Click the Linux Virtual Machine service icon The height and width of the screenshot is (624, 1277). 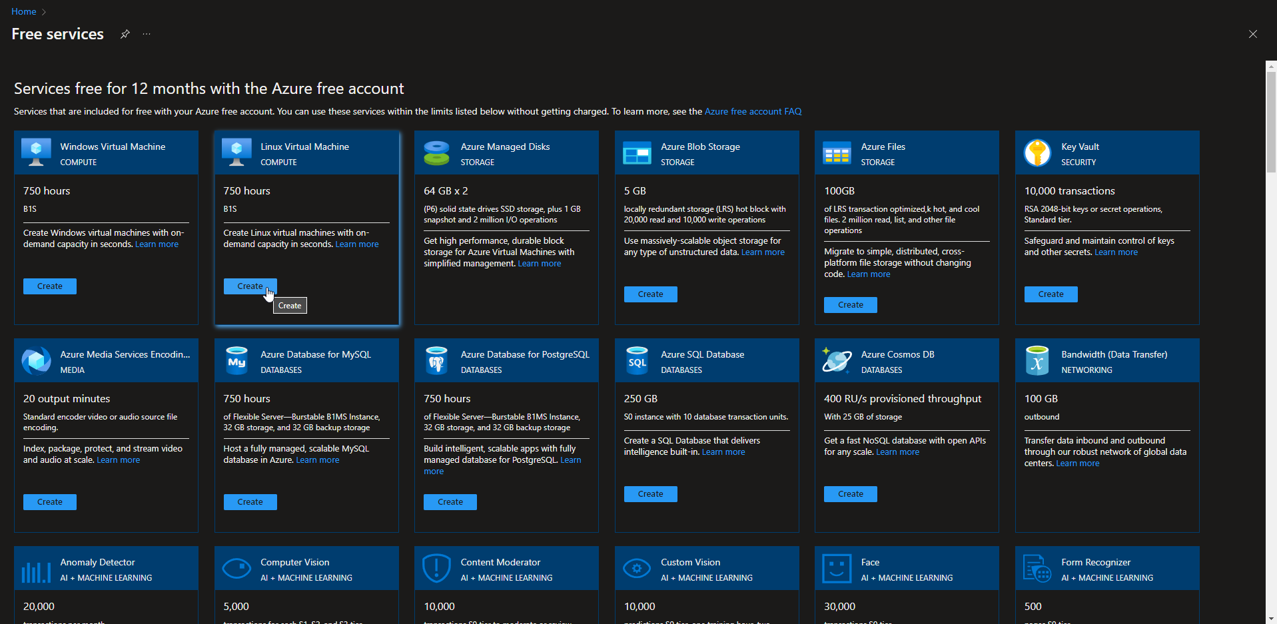[236, 153]
